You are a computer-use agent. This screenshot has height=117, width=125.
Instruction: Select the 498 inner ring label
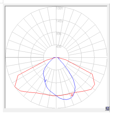coord(59,47)
